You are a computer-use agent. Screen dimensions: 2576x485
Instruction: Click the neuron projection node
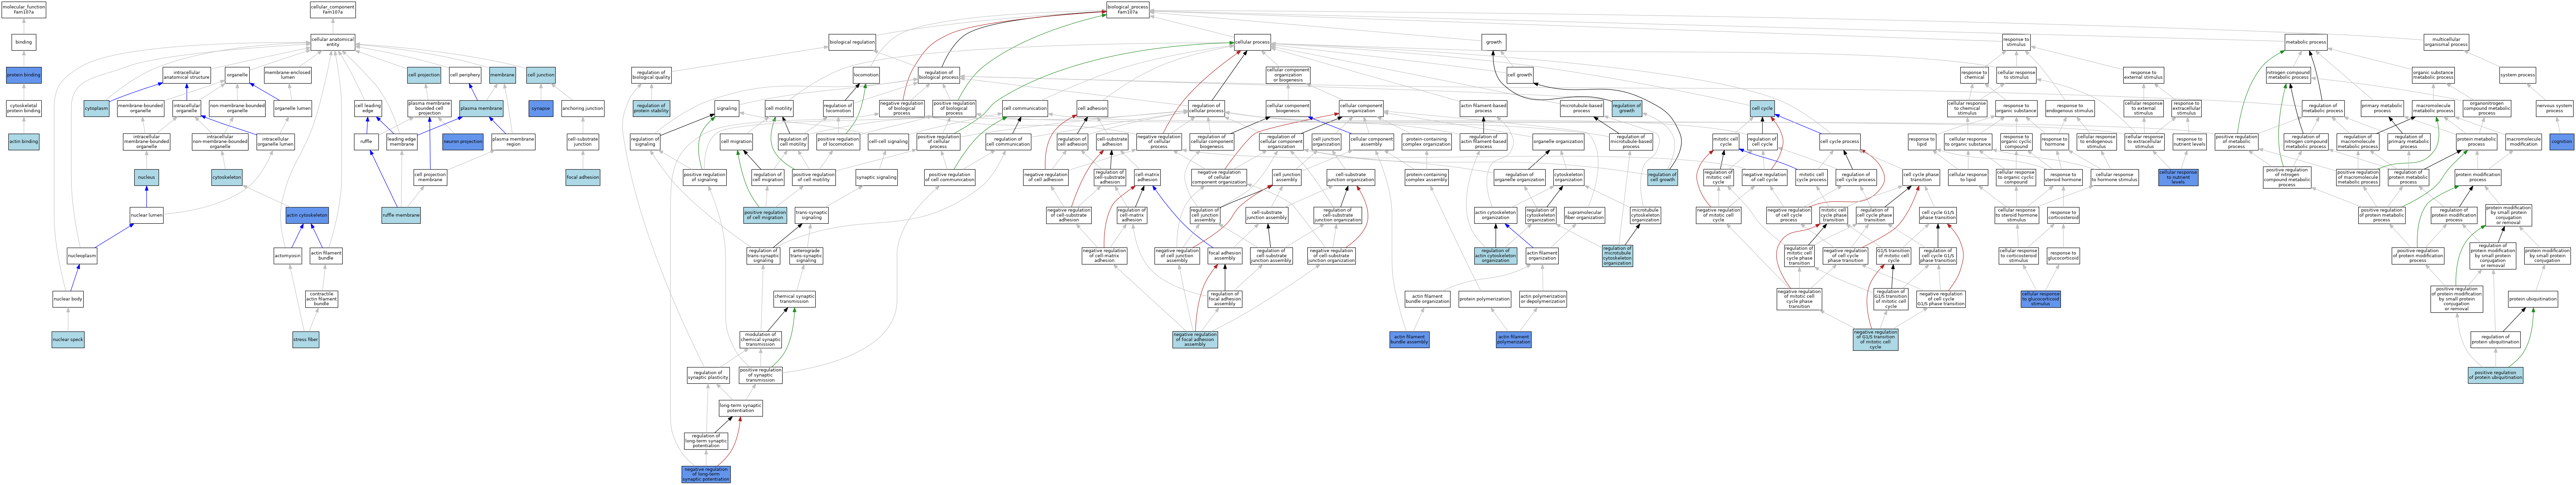click(463, 142)
